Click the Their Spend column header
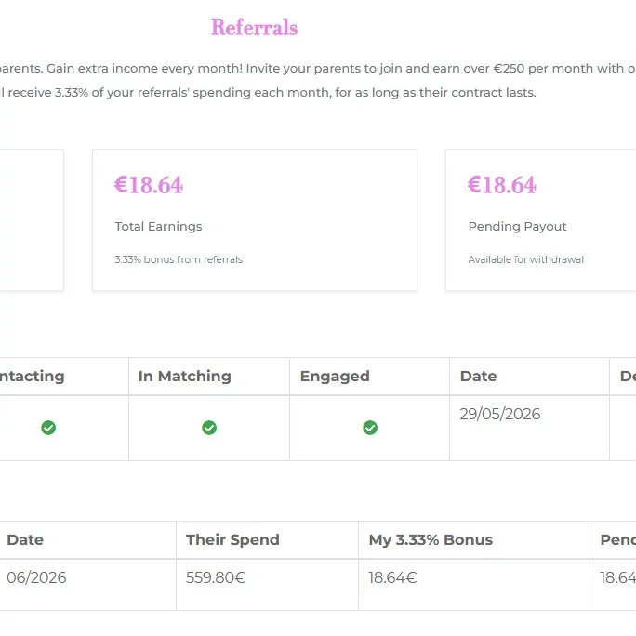The image size is (636, 636). tap(232, 539)
